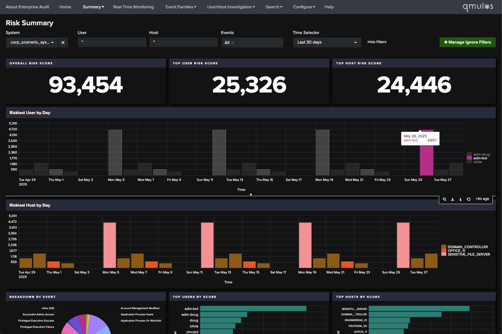Toggle olivia legend entry
The width and height of the screenshot is (502, 334).
pos(475,162)
